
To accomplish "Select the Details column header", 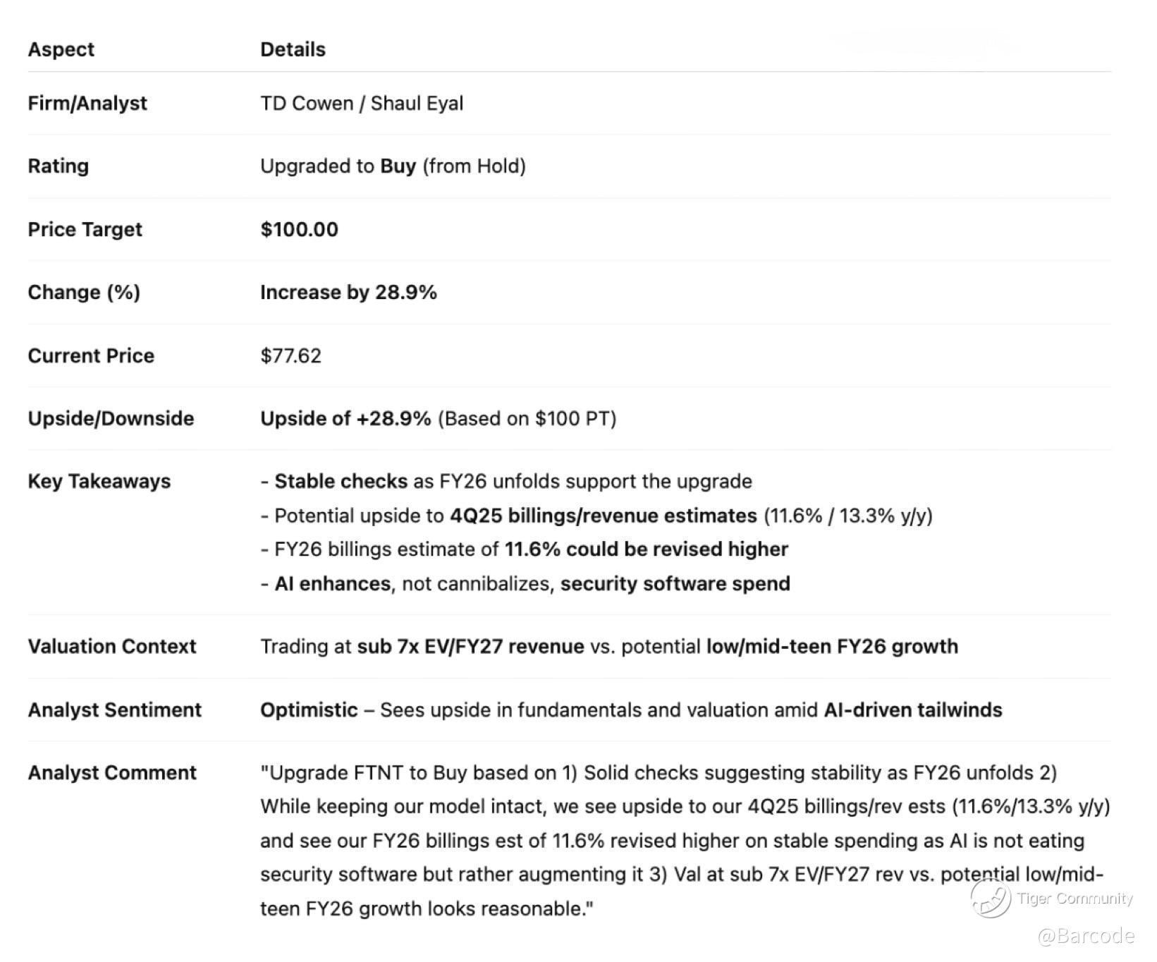I will 293,49.
